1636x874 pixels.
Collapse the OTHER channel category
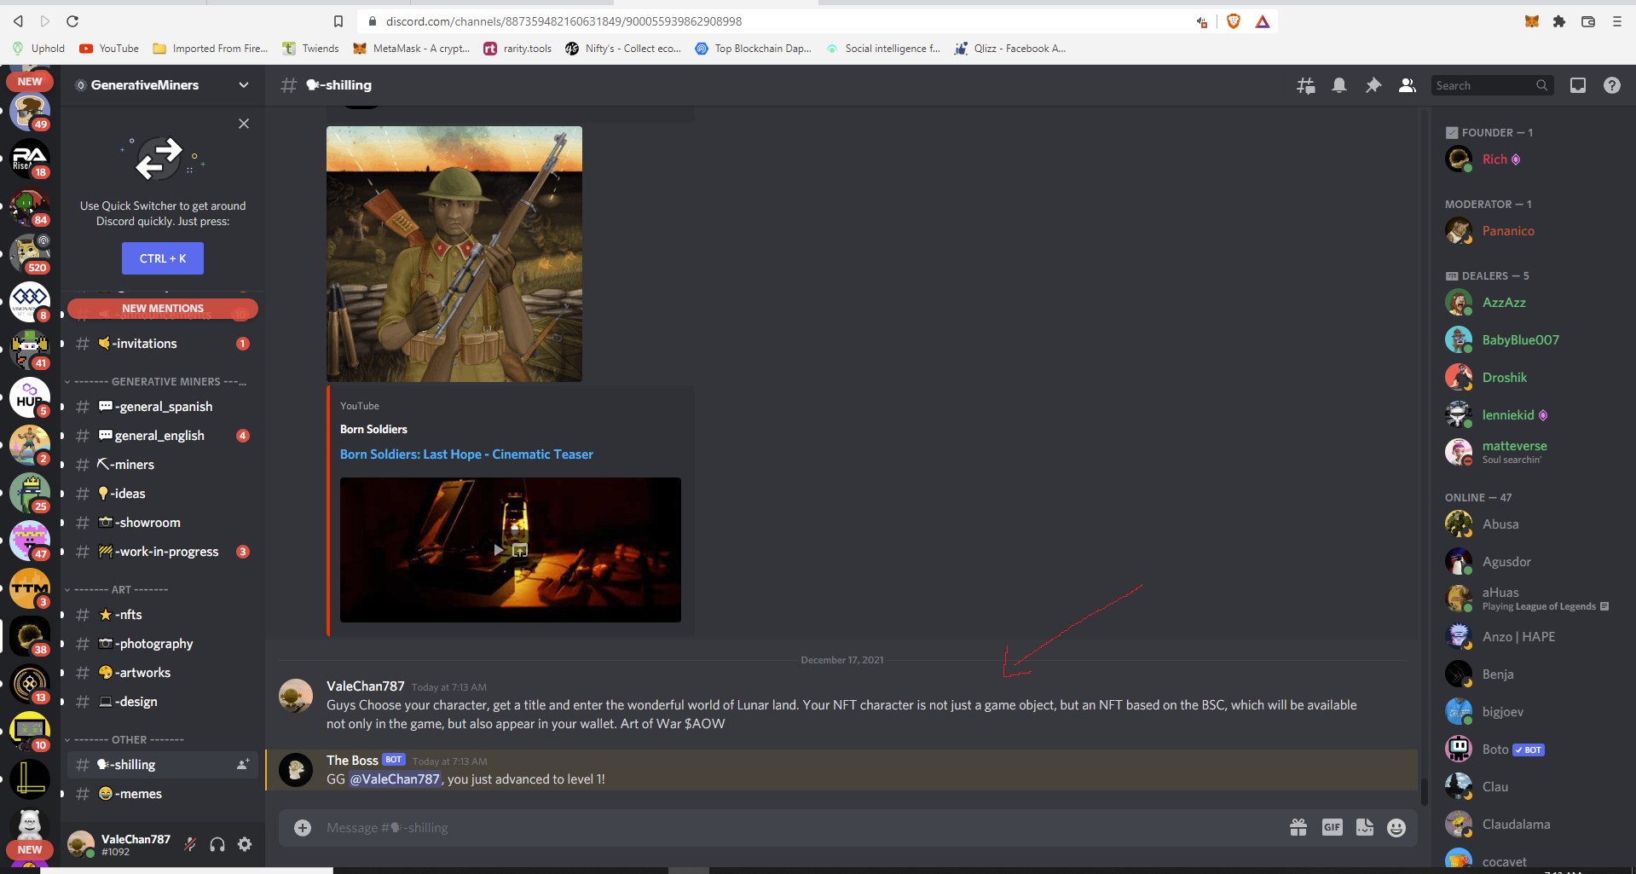tap(124, 739)
